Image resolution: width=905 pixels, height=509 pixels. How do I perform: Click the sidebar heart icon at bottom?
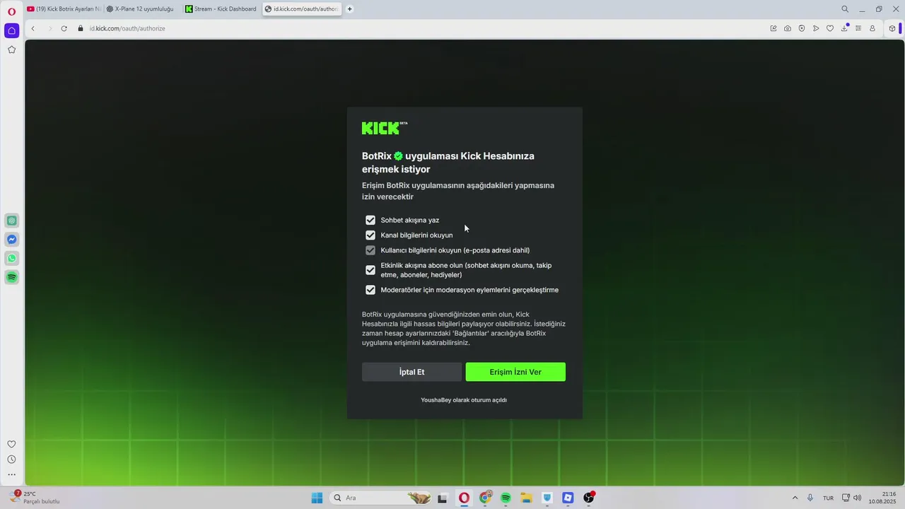pyautogui.click(x=11, y=444)
